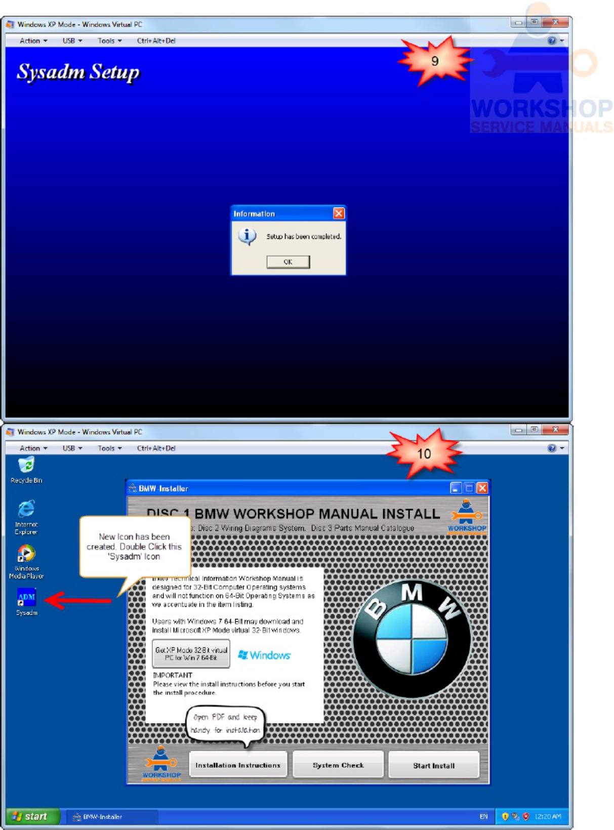Click the Windows logo link in BMW Installer
This screenshot has height=830, width=614.
264,655
